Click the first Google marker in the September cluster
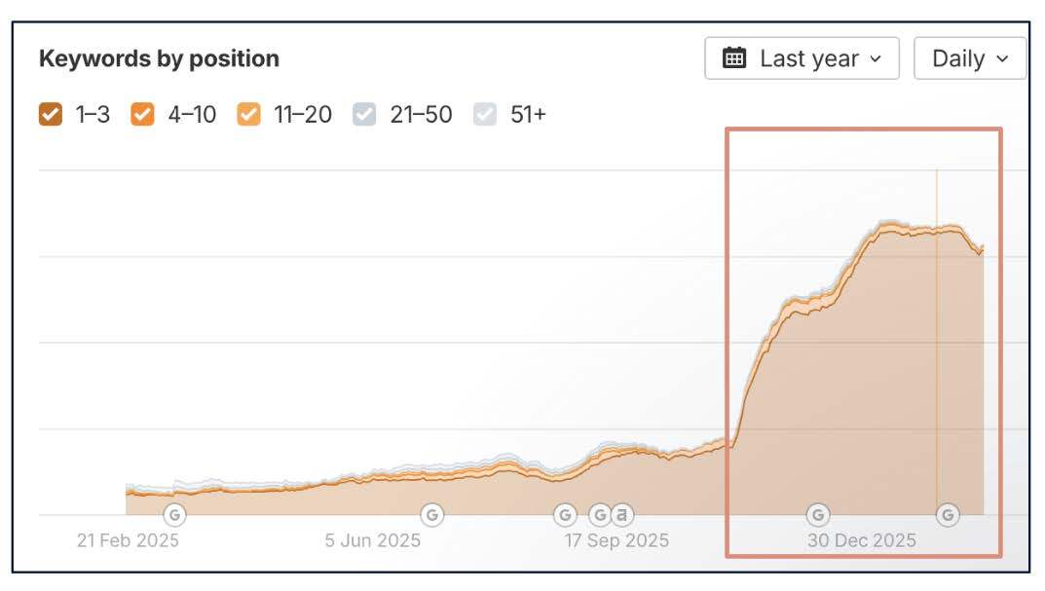 click(x=565, y=514)
